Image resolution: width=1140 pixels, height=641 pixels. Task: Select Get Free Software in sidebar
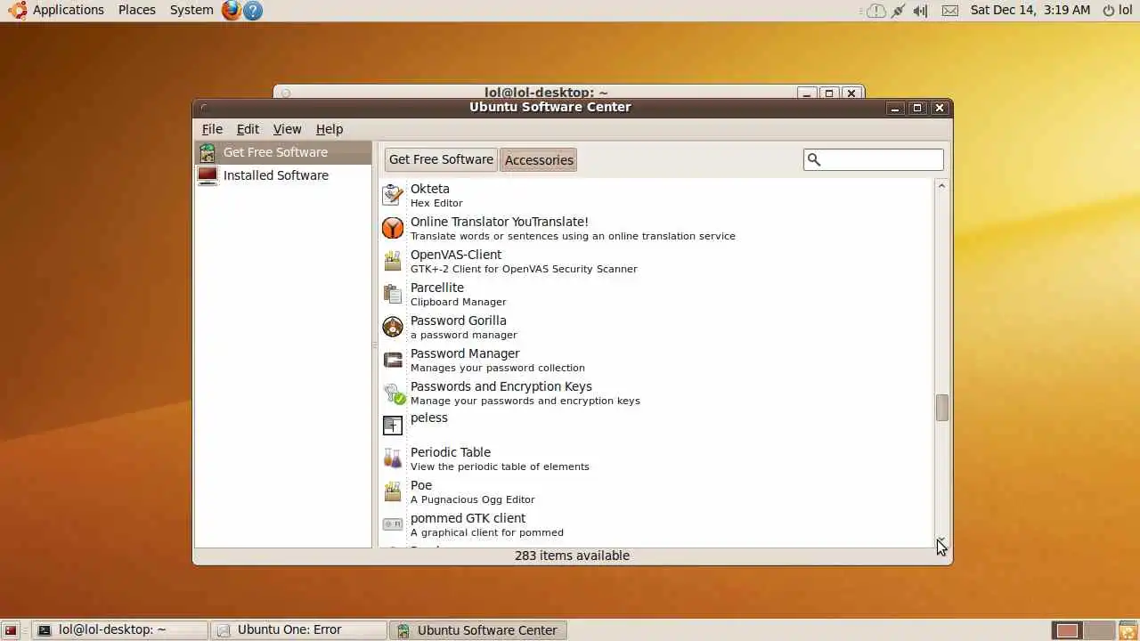click(x=283, y=152)
